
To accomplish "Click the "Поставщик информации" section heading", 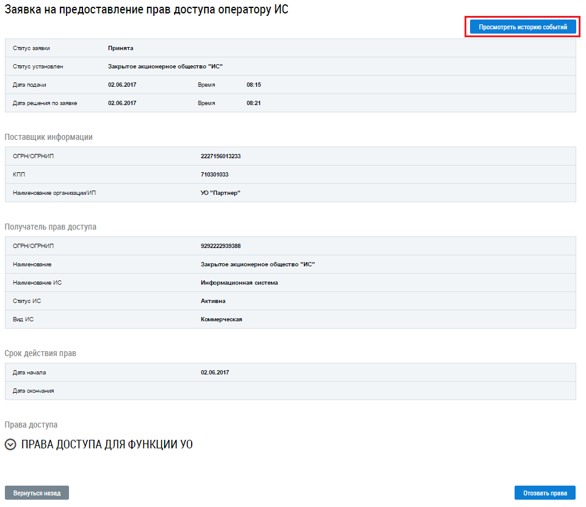I will (49, 137).
